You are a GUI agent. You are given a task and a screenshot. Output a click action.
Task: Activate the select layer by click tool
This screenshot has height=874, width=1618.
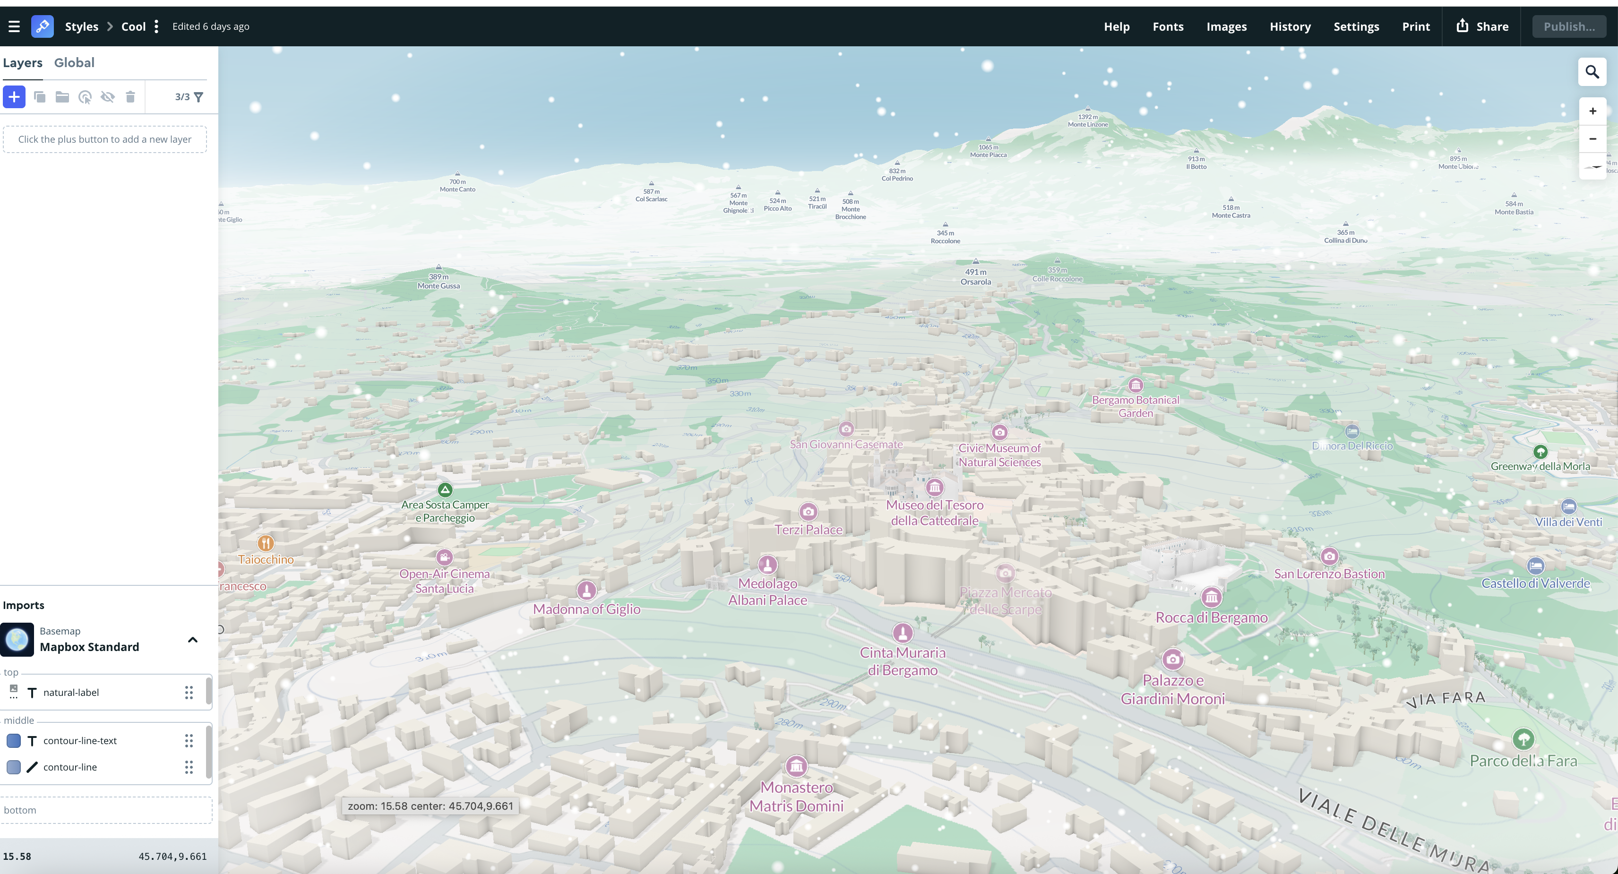click(x=85, y=97)
